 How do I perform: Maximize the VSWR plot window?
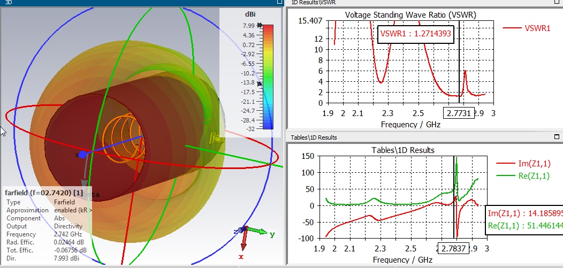(557, 2)
